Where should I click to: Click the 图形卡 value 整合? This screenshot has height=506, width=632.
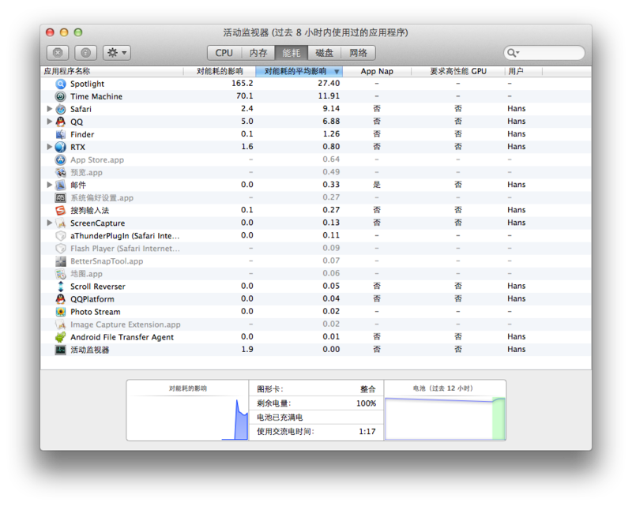point(367,389)
